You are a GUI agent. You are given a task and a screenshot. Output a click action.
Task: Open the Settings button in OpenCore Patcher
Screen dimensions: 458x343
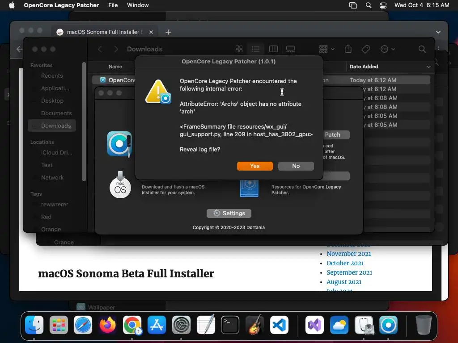pos(229,213)
